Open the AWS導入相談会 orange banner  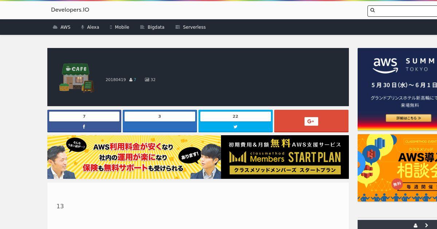[397, 168]
